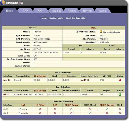Click the Startup Handshake status text
Viewport: 130px width, 122px height.
[112, 32]
